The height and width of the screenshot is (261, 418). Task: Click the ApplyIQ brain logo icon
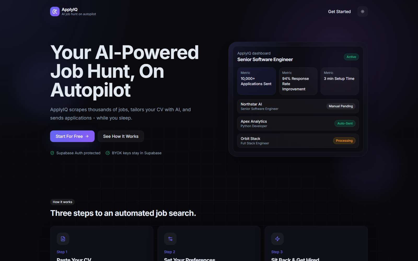point(55,11)
